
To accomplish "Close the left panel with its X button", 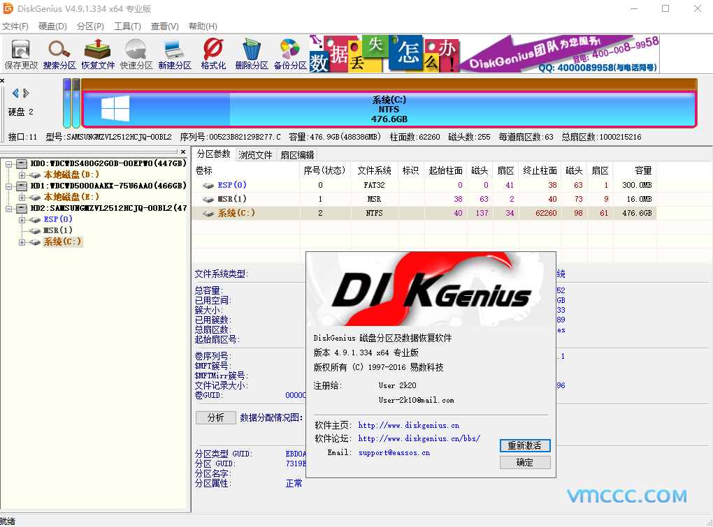I will [183, 151].
